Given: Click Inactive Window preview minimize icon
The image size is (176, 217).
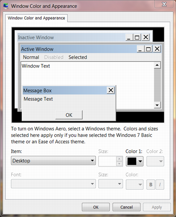Looking at the screenshot, I should (x=129, y=37).
